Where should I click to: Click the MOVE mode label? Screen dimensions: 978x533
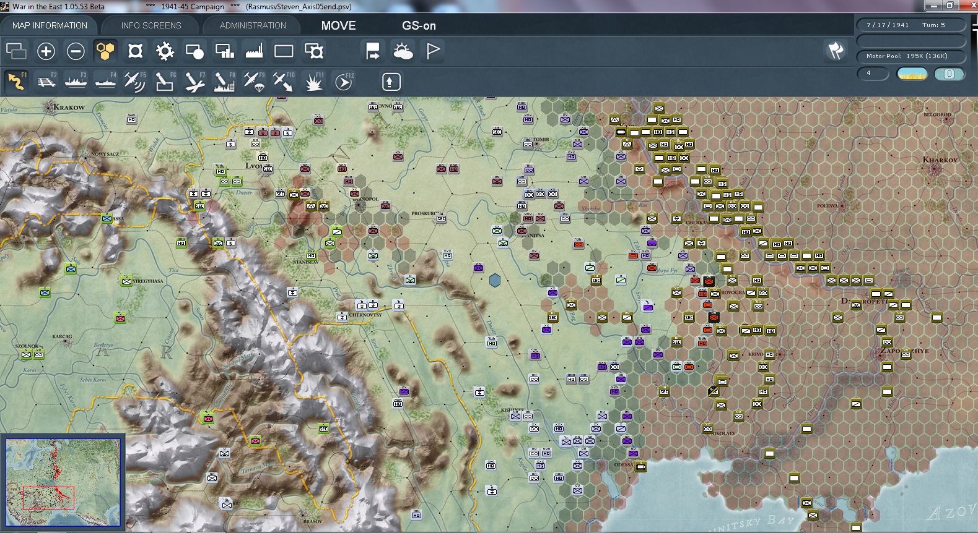(x=338, y=25)
